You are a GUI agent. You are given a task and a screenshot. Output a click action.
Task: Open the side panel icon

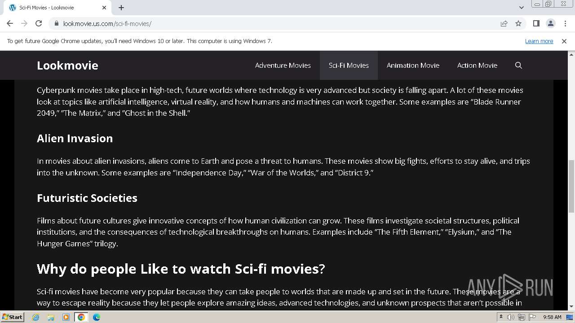tap(536, 23)
